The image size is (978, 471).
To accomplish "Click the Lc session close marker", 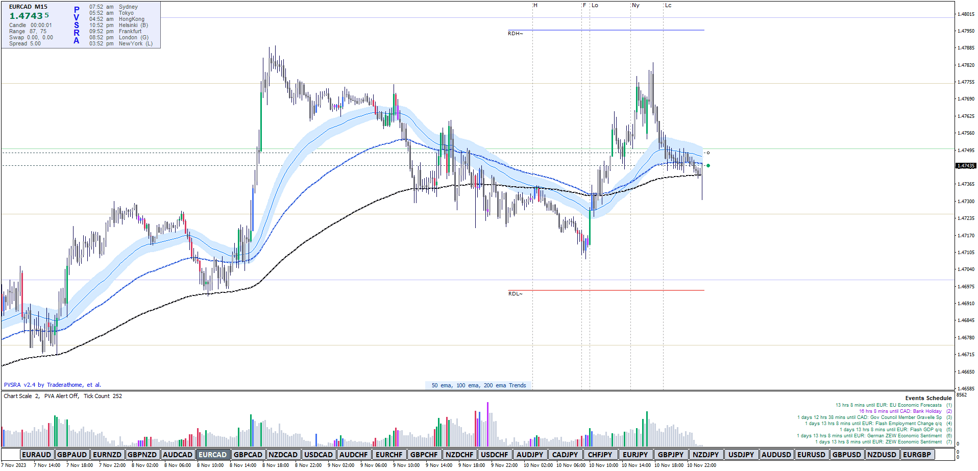I will tap(668, 6).
